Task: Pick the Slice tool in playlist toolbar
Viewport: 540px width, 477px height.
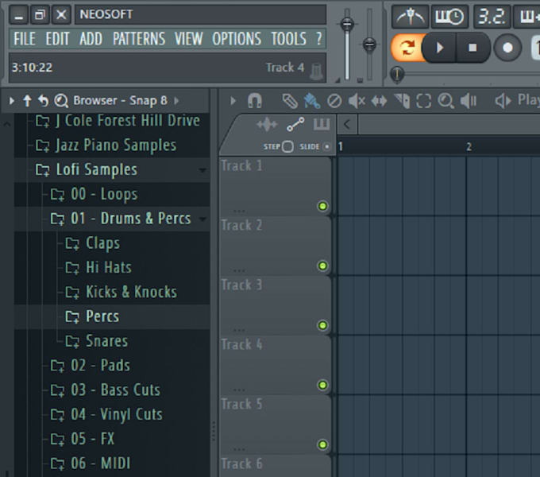Action: pyautogui.click(x=401, y=101)
